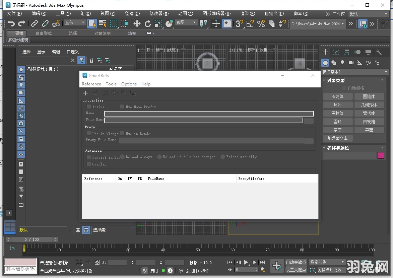393x278 pixels.
Task: Click the lights filter icon in Scene Explorer
Action: click(x=21, y=85)
